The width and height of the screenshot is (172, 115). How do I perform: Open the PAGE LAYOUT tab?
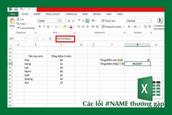tap(53, 14)
